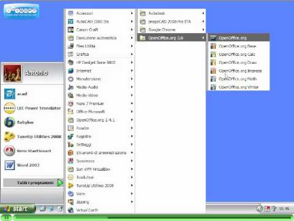The height and width of the screenshot is (221, 294).
Task: Select the highlighted OpenOffice.org 3.0 folder
Action: [x=171, y=38]
